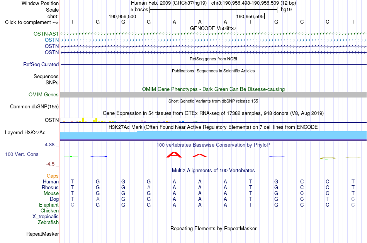Open the light blue OSTN transcript label
The height and width of the screenshot is (243, 367).
(52, 40)
